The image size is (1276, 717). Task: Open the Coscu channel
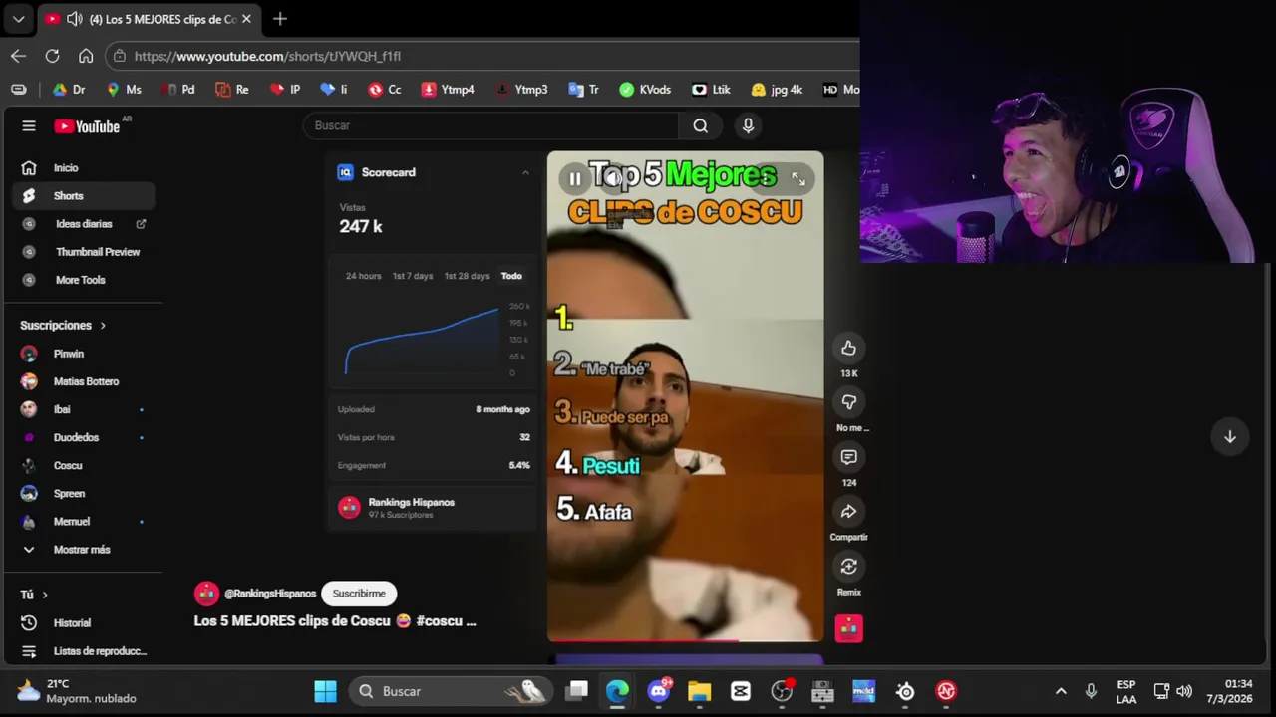(84, 465)
